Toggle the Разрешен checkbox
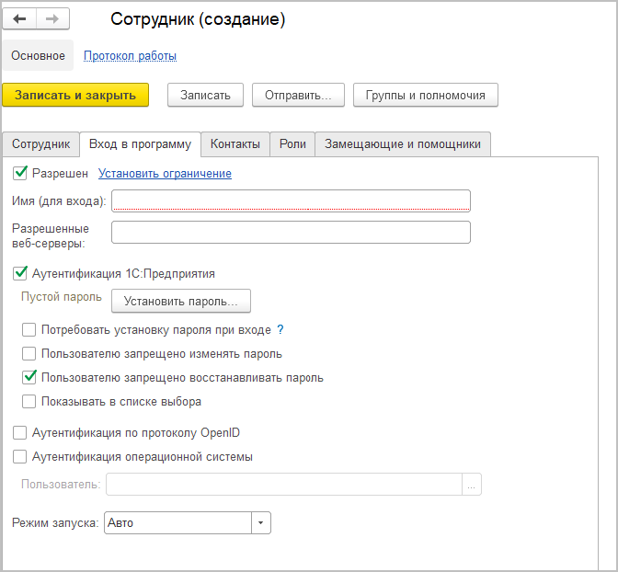This screenshot has width=618, height=572. pos(20,173)
